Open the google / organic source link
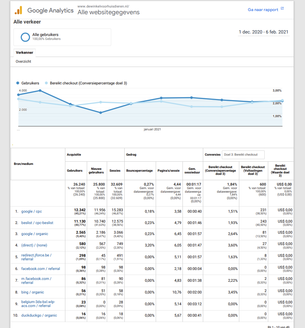The height and width of the screenshot is (328, 305). pos(35,234)
